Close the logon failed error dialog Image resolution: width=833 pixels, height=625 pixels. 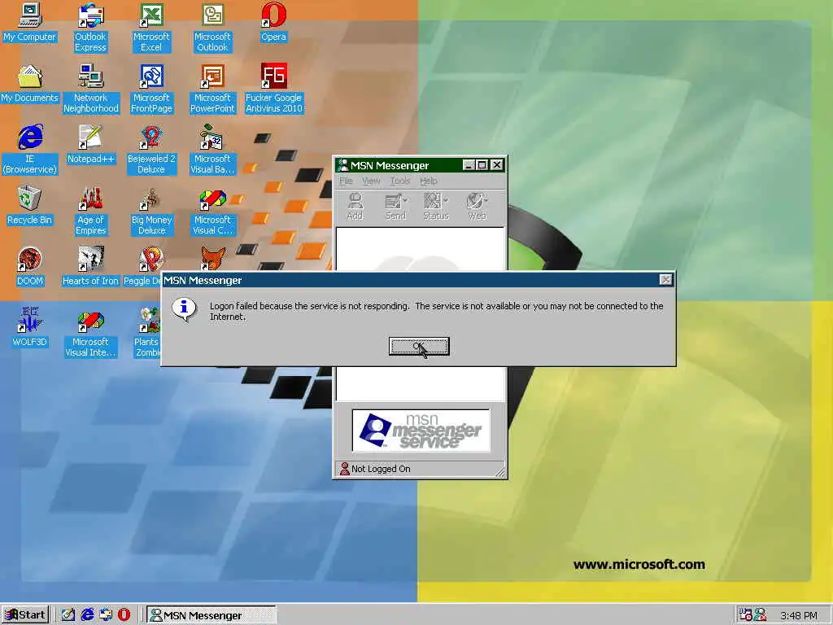(x=665, y=280)
